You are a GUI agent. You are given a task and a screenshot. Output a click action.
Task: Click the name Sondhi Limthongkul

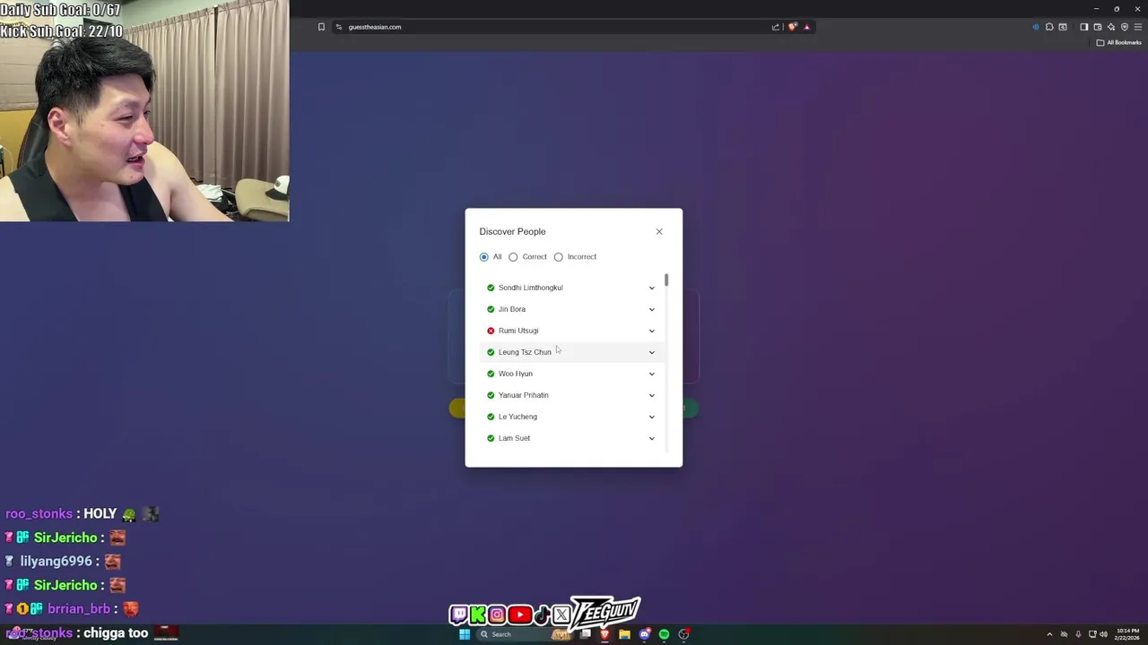(x=530, y=288)
